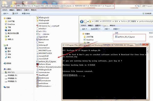
Task: Select the MSCOMCTL.oca file
Action: click(44, 51)
